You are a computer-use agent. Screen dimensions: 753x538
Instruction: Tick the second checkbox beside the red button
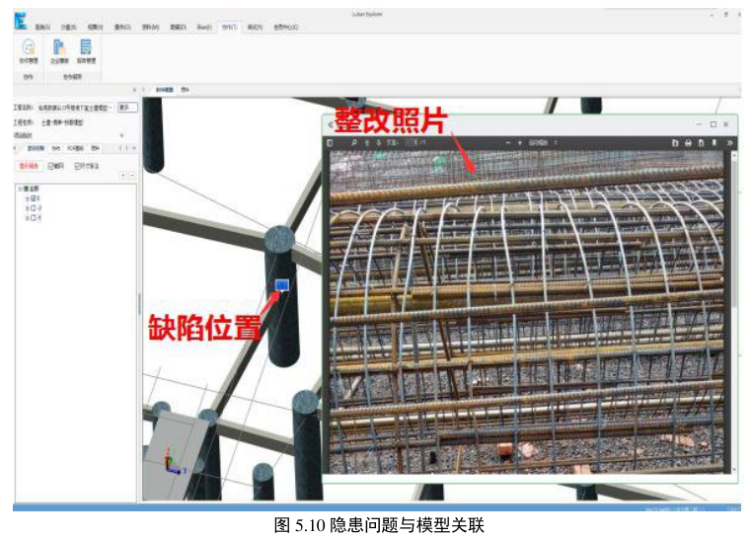[x=78, y=166]
